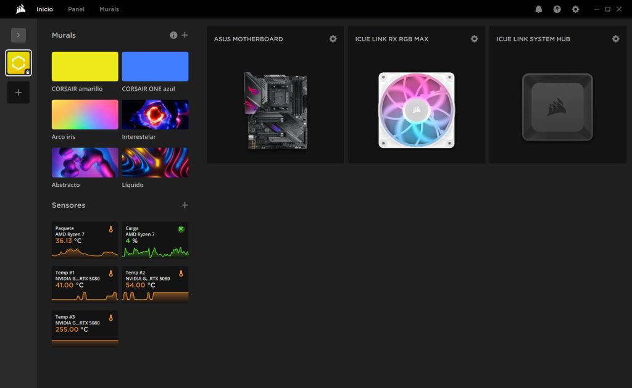The height and width of the screenshot is (388, 632).
Task: Add a new sensor with plus icon
Action: click(185, 205)
